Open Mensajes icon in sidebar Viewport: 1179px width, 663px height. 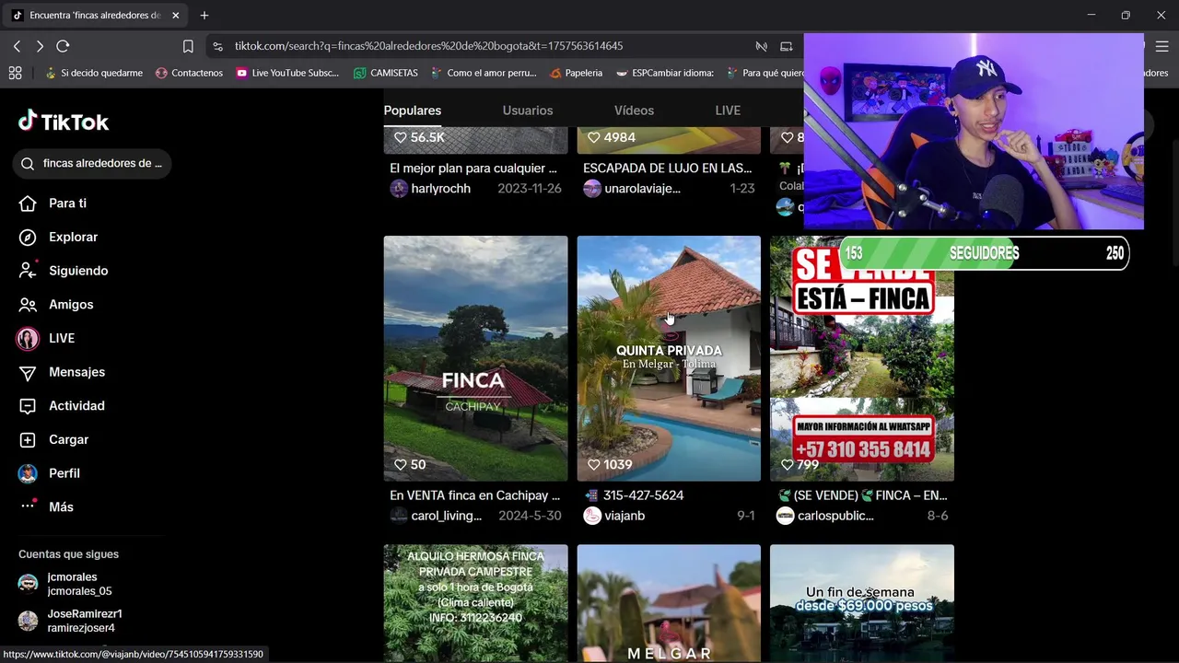tap(28, 373)
